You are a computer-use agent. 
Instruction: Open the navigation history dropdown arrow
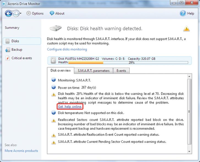tap(21, 13)
